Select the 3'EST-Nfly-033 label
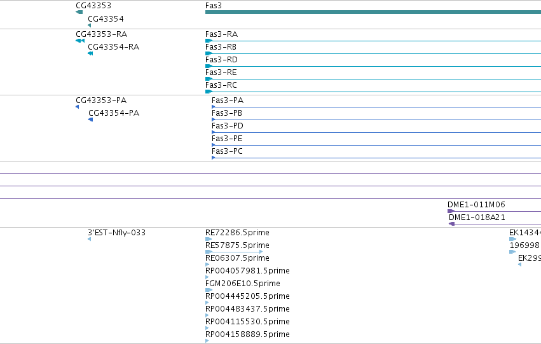Image resolution: width=541 pixels, height=344 pixels. 116,233
